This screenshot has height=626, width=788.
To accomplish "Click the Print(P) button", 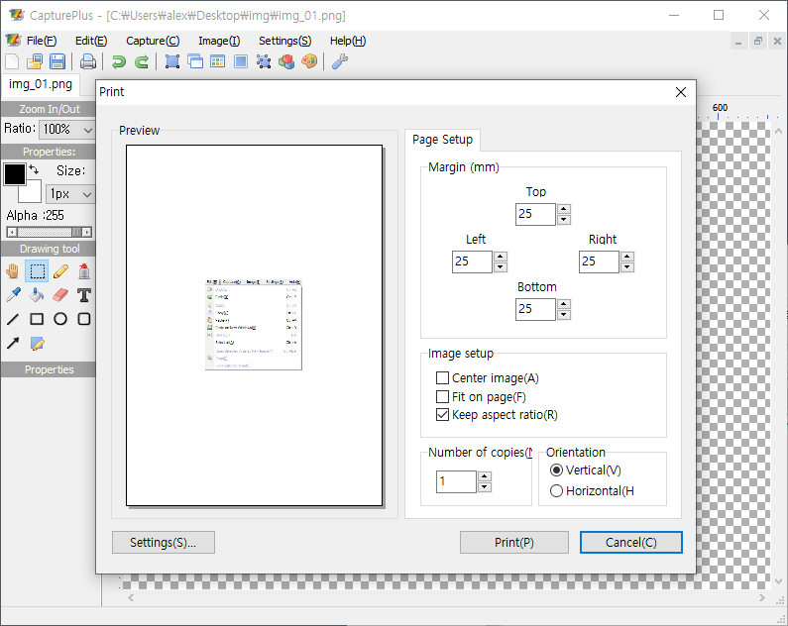I will [513, 542].
